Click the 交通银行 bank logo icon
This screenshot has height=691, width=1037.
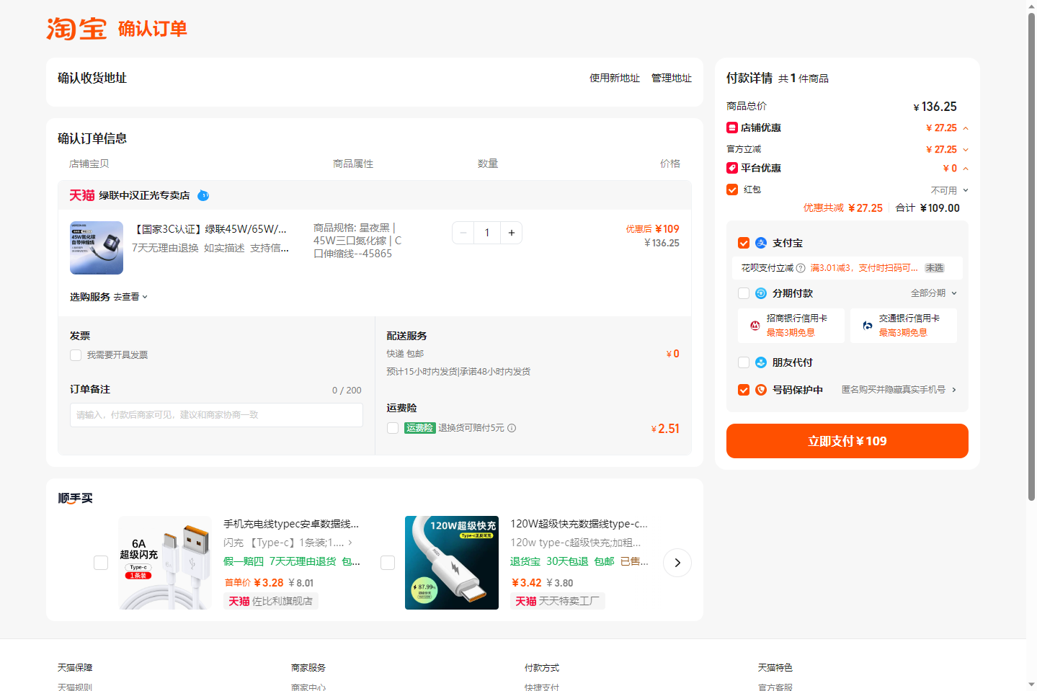tap(868, 326)
